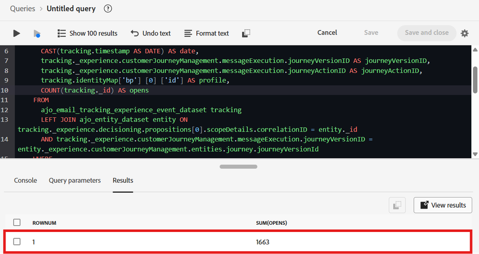Viewport: 479px width, 254px height.
Task: Click the panel resize divider handle
Action: [239, 167]
